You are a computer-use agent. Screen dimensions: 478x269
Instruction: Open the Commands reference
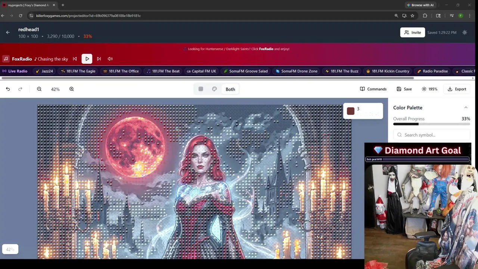pos(373,89)
